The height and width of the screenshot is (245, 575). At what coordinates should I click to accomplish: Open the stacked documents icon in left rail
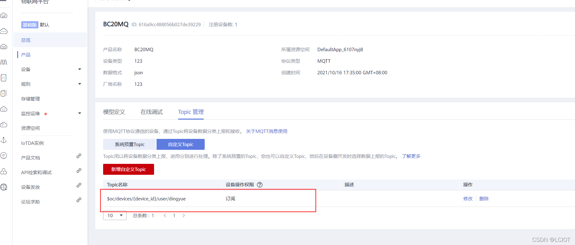4,93
